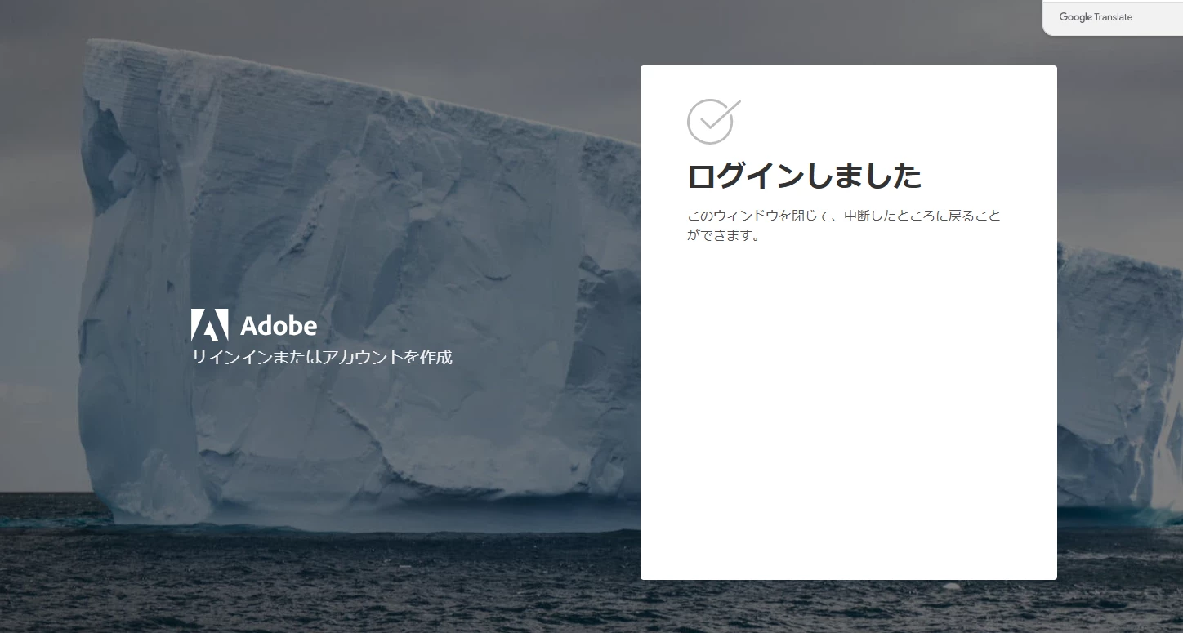This screenshot has width=1183, height=633.
Task: Click the はアカウント portion of the tagline
Action: click(x=354, y=357)
